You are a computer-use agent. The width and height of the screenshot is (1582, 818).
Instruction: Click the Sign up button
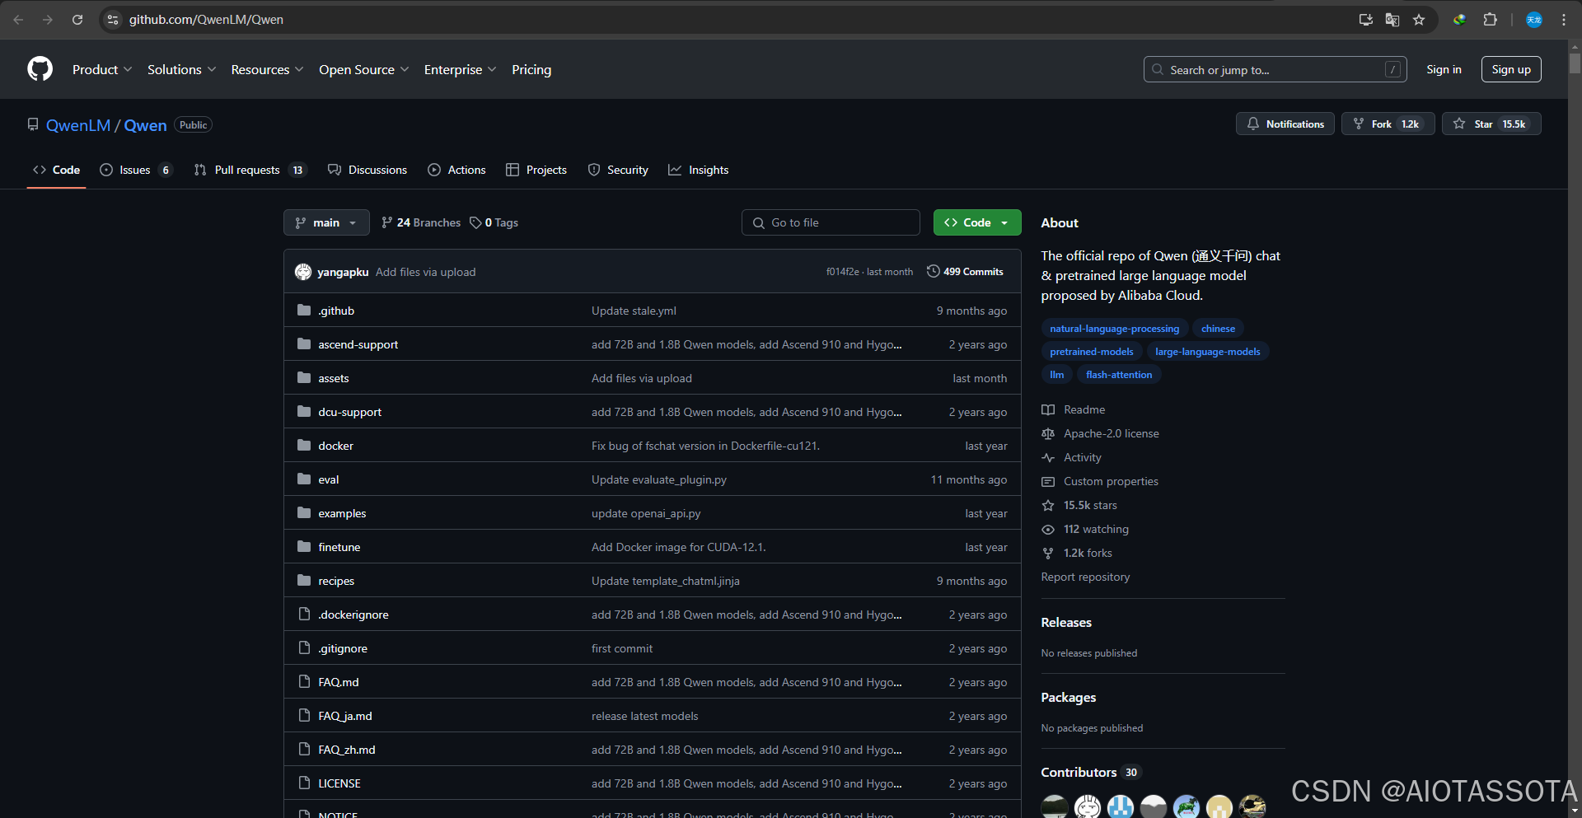1511,69
